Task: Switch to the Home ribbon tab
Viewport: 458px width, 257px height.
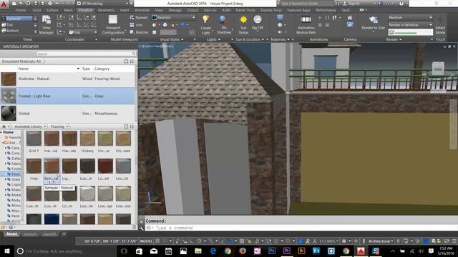Action: (x=21, y=10)
